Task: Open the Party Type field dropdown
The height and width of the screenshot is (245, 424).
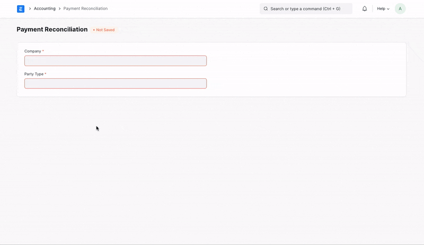Action: point(116,84)
